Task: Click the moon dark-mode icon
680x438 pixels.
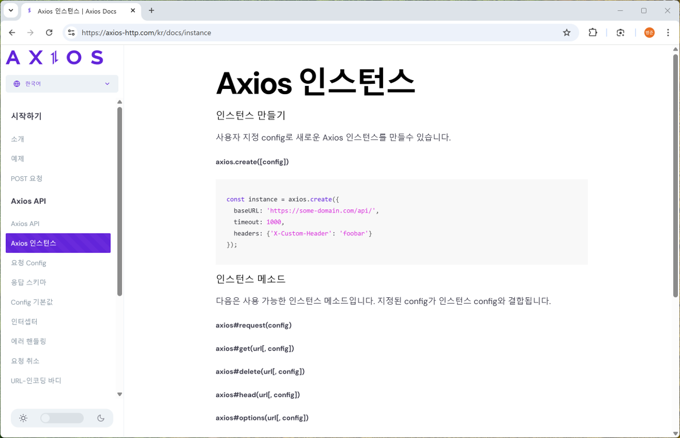Action: coord(101,418)
